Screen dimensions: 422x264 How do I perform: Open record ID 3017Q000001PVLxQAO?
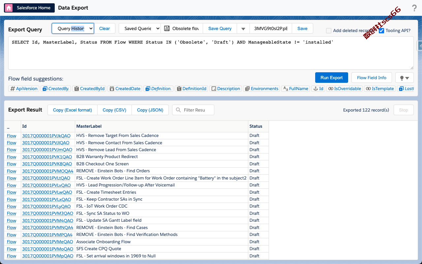46,199
